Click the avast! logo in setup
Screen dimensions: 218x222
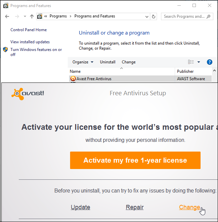coord(28,94)
